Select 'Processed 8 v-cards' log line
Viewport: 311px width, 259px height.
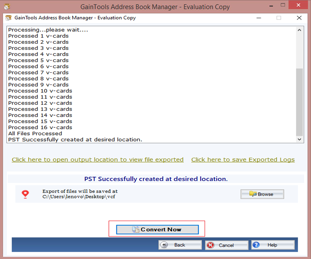[38, 79]
